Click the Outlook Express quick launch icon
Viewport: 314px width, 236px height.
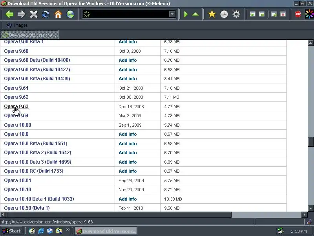[x=50, y=231]
